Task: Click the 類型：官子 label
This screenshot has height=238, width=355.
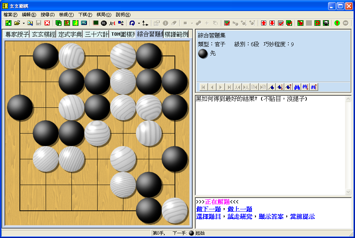Action: coord(212,45)
